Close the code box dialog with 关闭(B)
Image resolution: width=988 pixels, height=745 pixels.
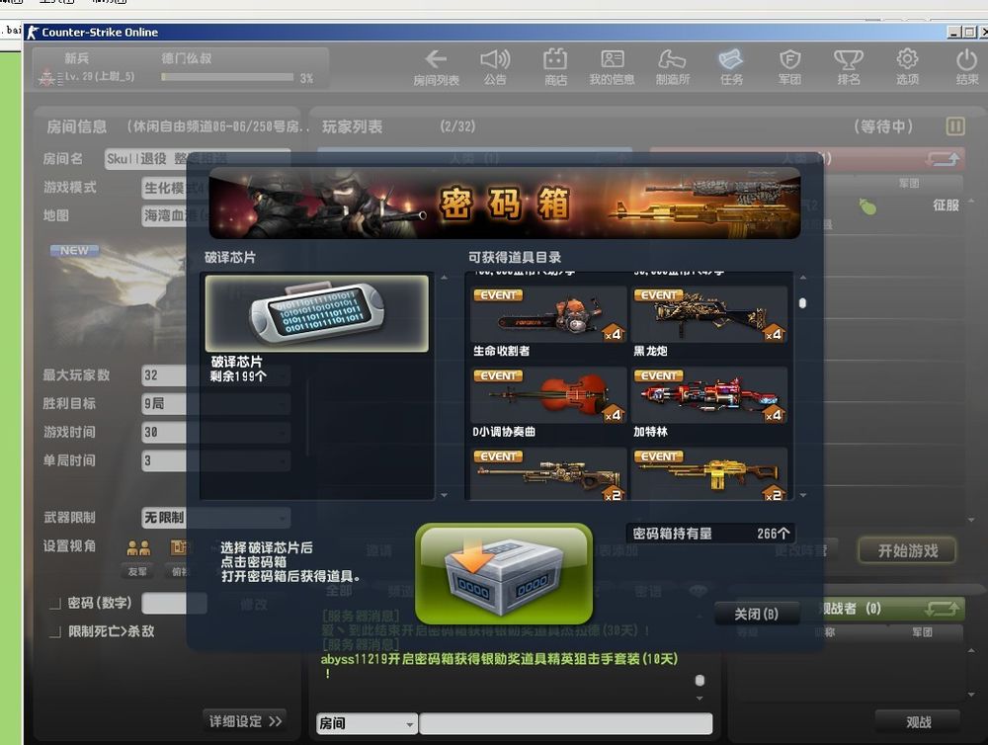pos(756,614)
